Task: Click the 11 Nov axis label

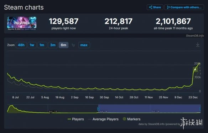Action: (x=149, y=97)
